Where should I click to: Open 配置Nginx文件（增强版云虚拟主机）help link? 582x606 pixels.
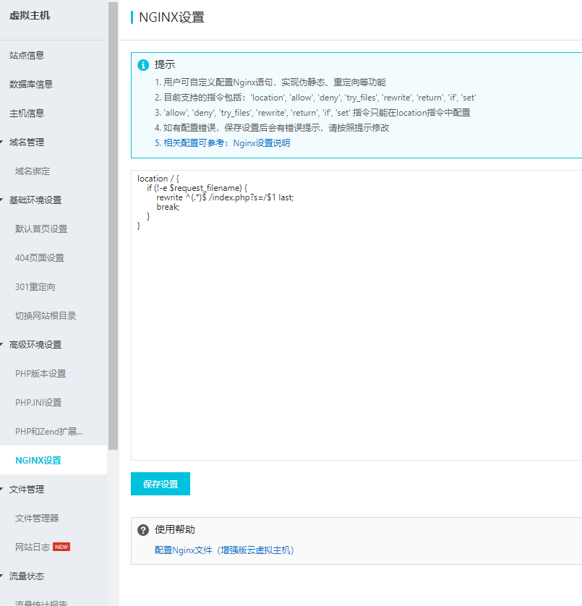coord(224,550)
